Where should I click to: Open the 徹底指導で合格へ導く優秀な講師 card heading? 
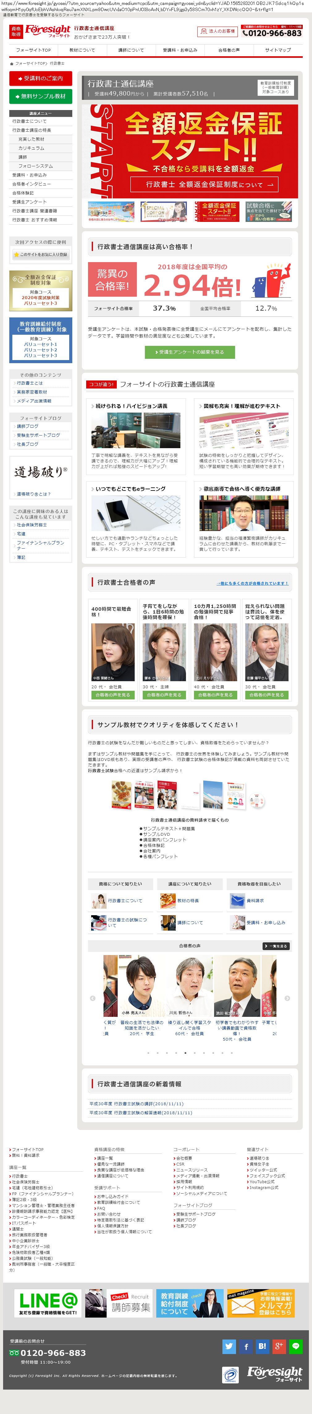coord(242,489)
